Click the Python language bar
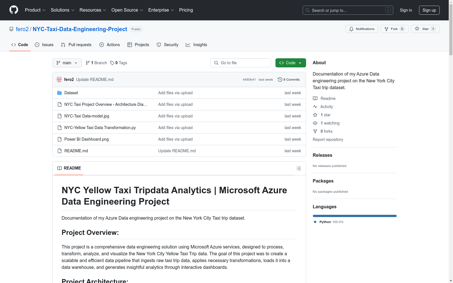The height and width of the screenshot is (283, 453). click(354, 216)
